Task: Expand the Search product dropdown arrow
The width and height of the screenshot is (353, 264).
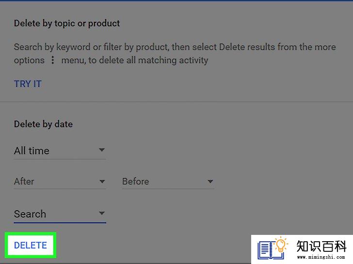Action: coord(102,213)
